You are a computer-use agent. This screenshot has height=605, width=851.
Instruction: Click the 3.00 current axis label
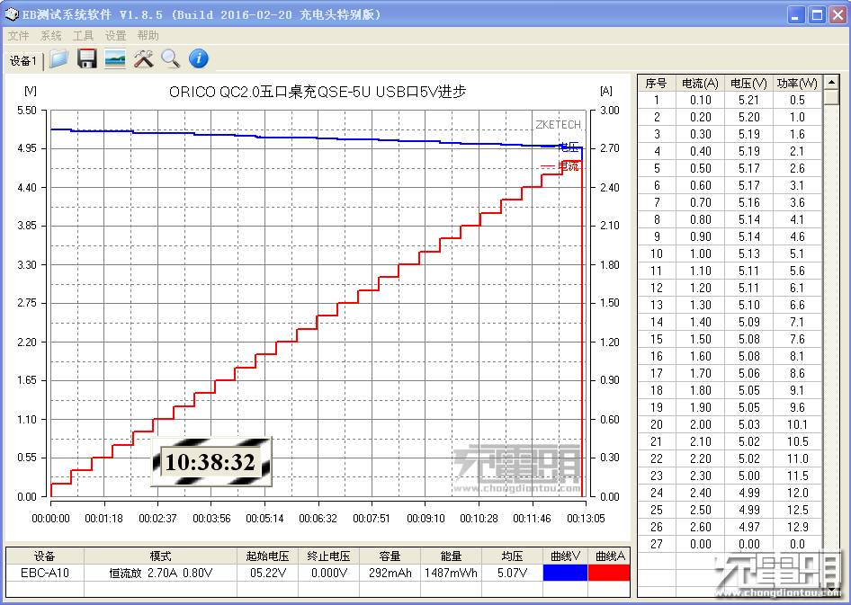610,110
